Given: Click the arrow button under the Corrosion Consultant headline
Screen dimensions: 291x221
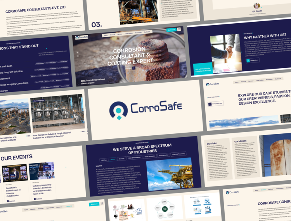Looking at the screenshot, I should (x=134, y=68).
